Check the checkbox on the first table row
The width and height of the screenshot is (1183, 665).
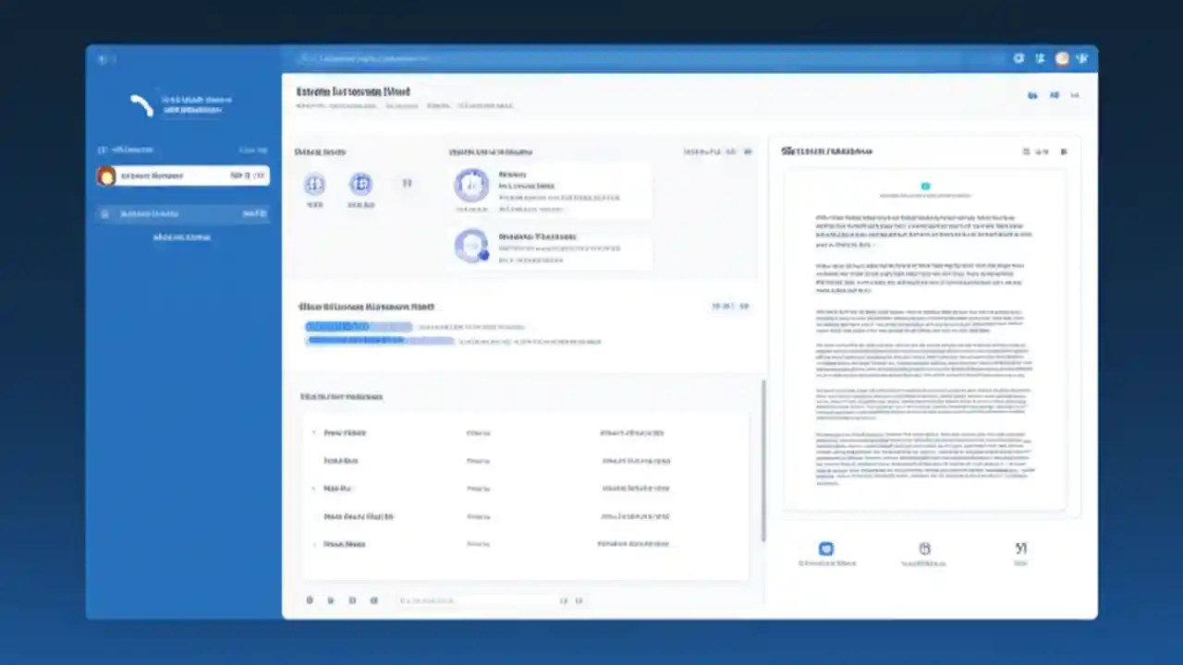click(313, 432)
